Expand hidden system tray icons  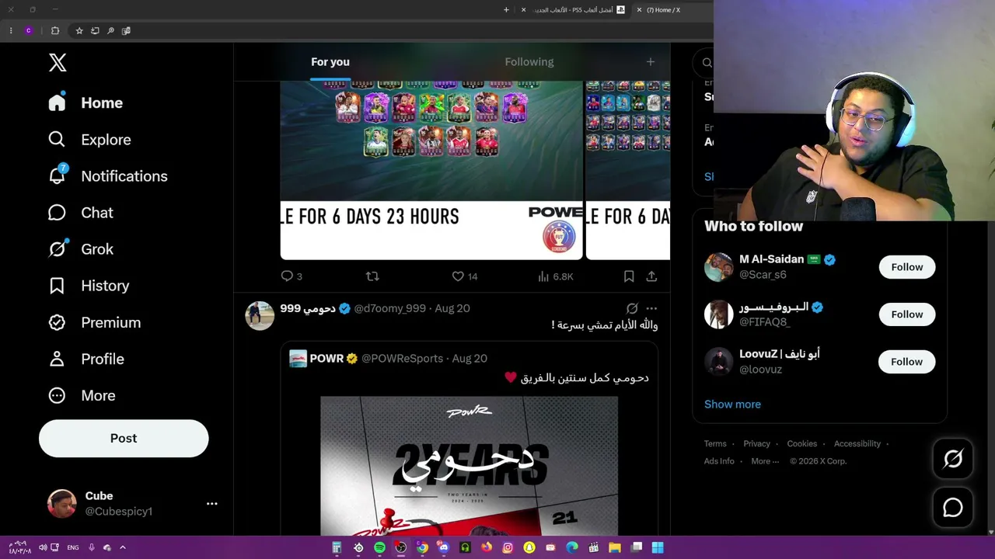pos(122,547)
